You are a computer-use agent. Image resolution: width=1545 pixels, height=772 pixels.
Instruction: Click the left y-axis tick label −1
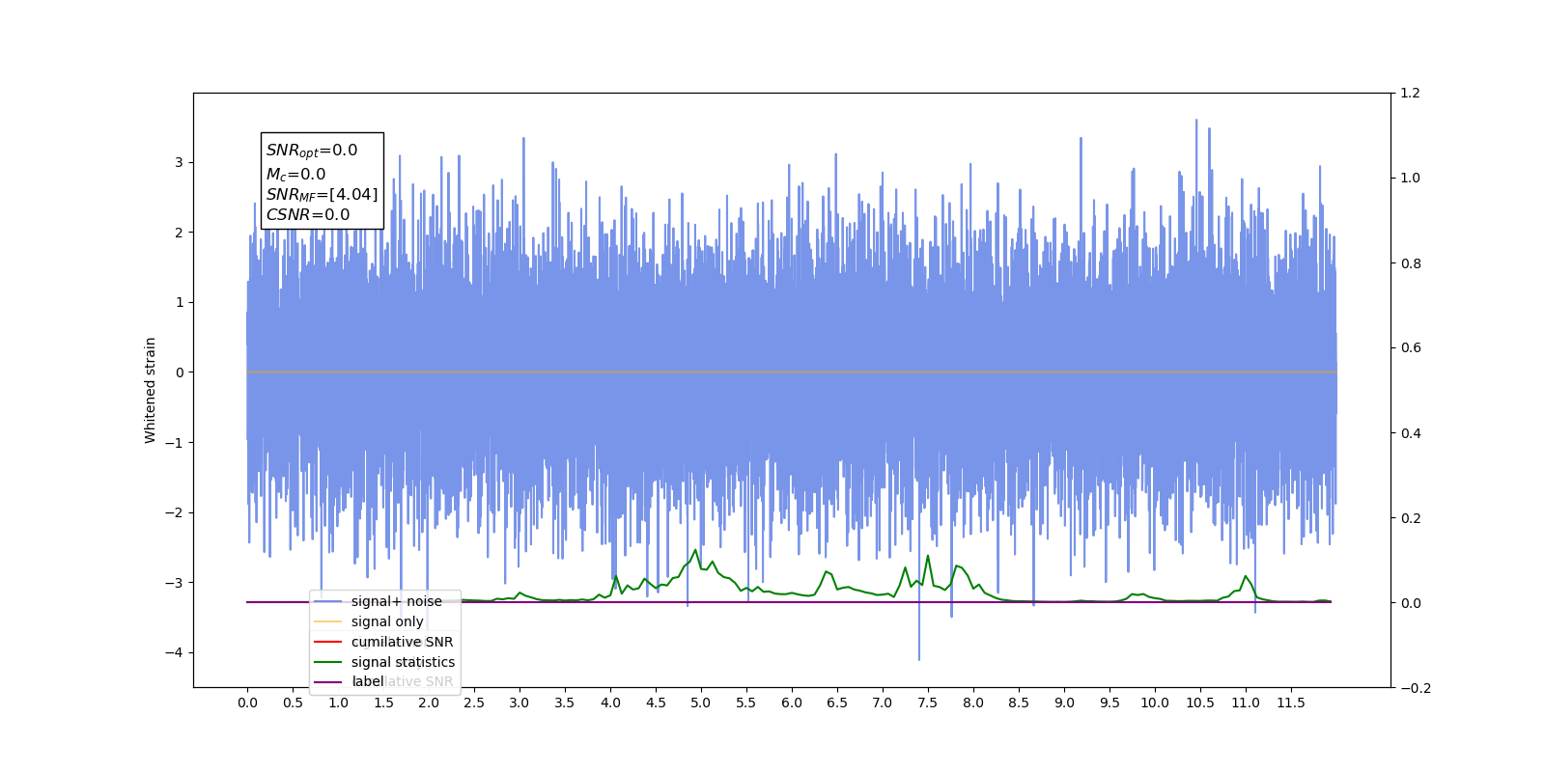point(174,443)
